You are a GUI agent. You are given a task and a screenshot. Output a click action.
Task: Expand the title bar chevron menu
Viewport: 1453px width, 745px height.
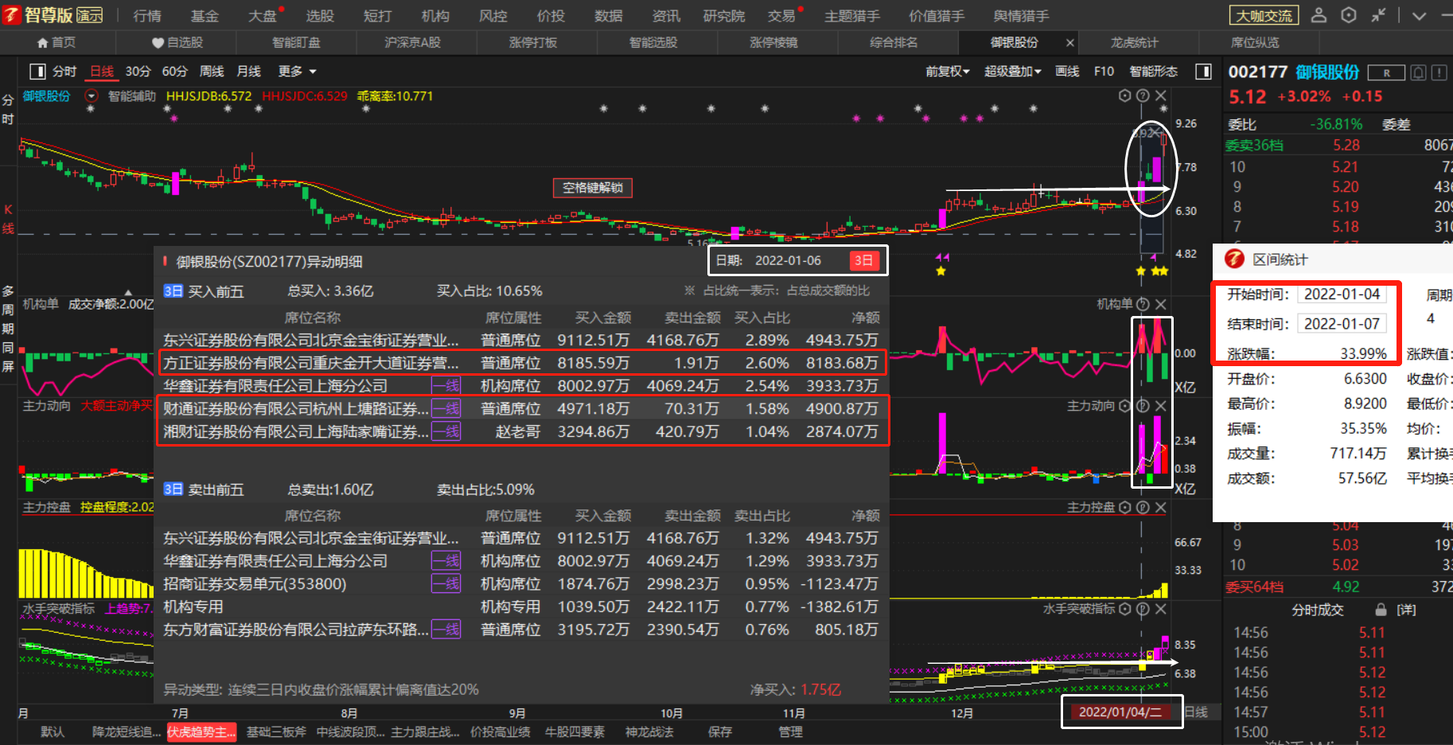(1419, 16)
